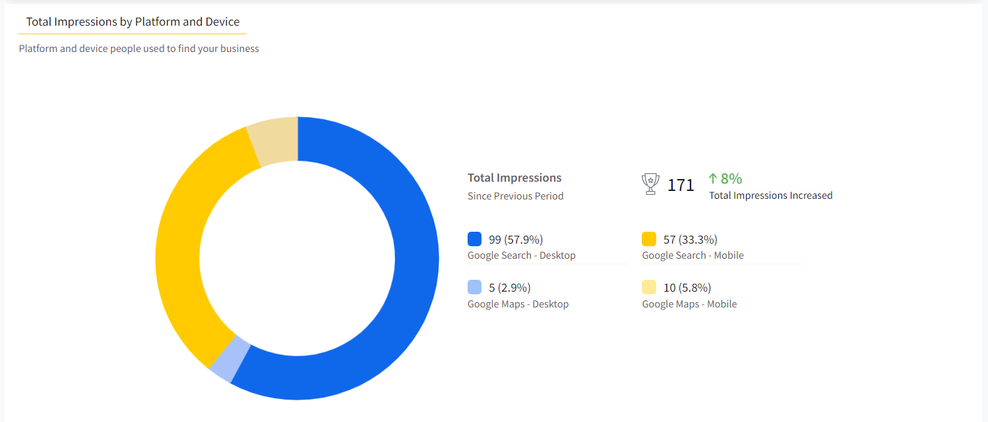The width and height of the screenshot is (988, 422).
Task: Click the blue Google Search - Desktop swatch
Action: point(474,239)
